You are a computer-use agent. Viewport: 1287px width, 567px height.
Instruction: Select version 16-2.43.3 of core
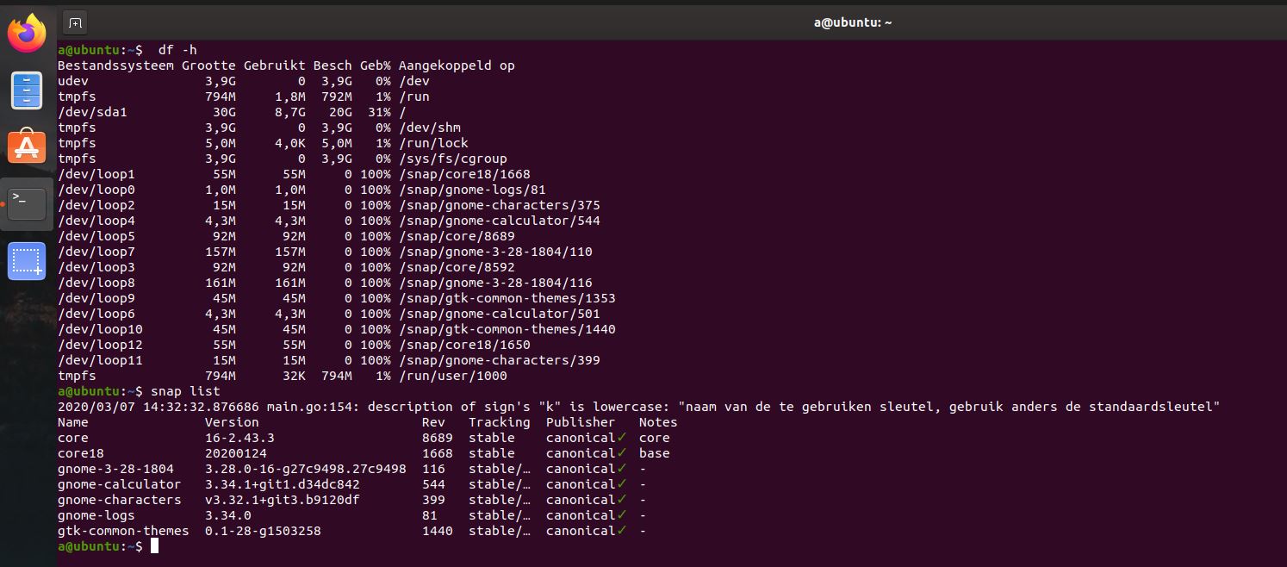pos(239,438)
